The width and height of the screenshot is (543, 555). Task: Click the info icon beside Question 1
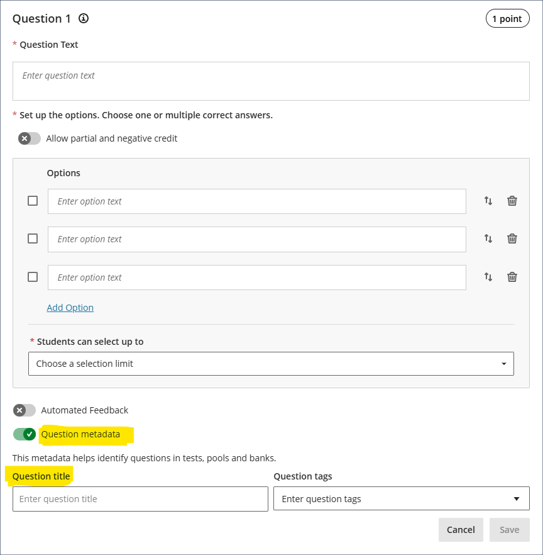point(84,18)
